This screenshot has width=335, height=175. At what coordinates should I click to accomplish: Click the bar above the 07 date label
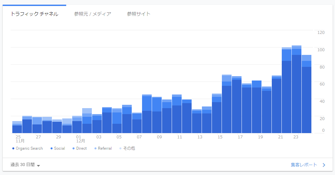(137, 123)
